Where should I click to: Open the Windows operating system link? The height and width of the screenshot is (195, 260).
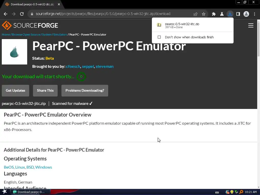pyautogui.click(x=44, y=167)
